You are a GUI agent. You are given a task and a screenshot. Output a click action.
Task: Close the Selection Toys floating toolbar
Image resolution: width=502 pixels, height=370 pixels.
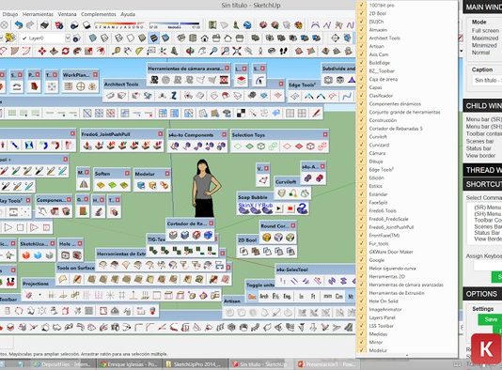coord(325,134)
